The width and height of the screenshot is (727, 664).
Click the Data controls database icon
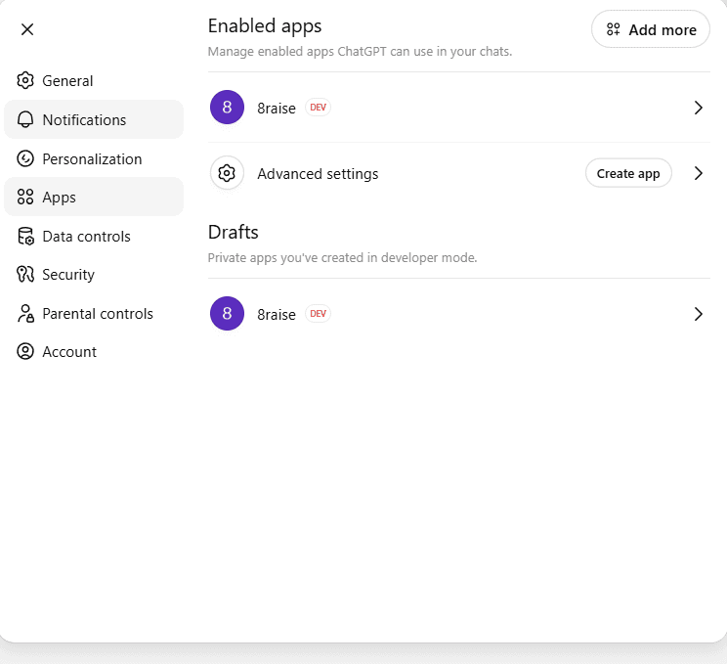[25, 237]
